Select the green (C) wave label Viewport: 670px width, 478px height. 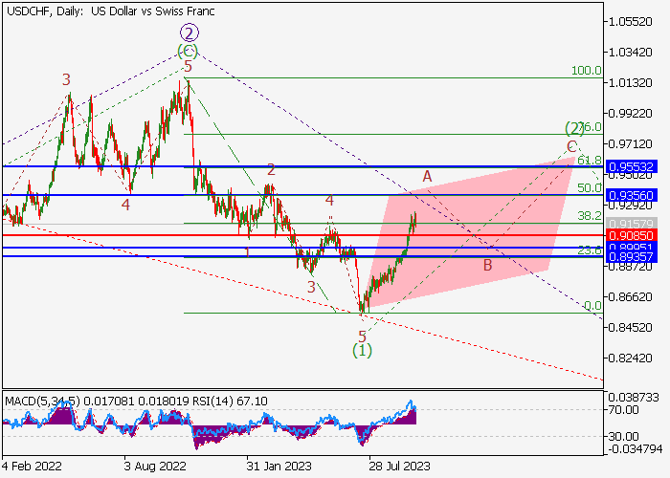coord(188,50)
